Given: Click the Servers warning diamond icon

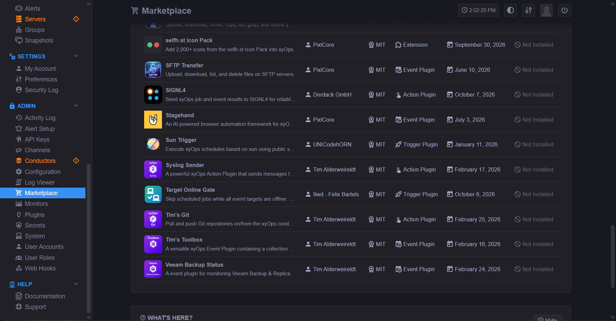Looking at the screenshot, I should click(76, 19).
